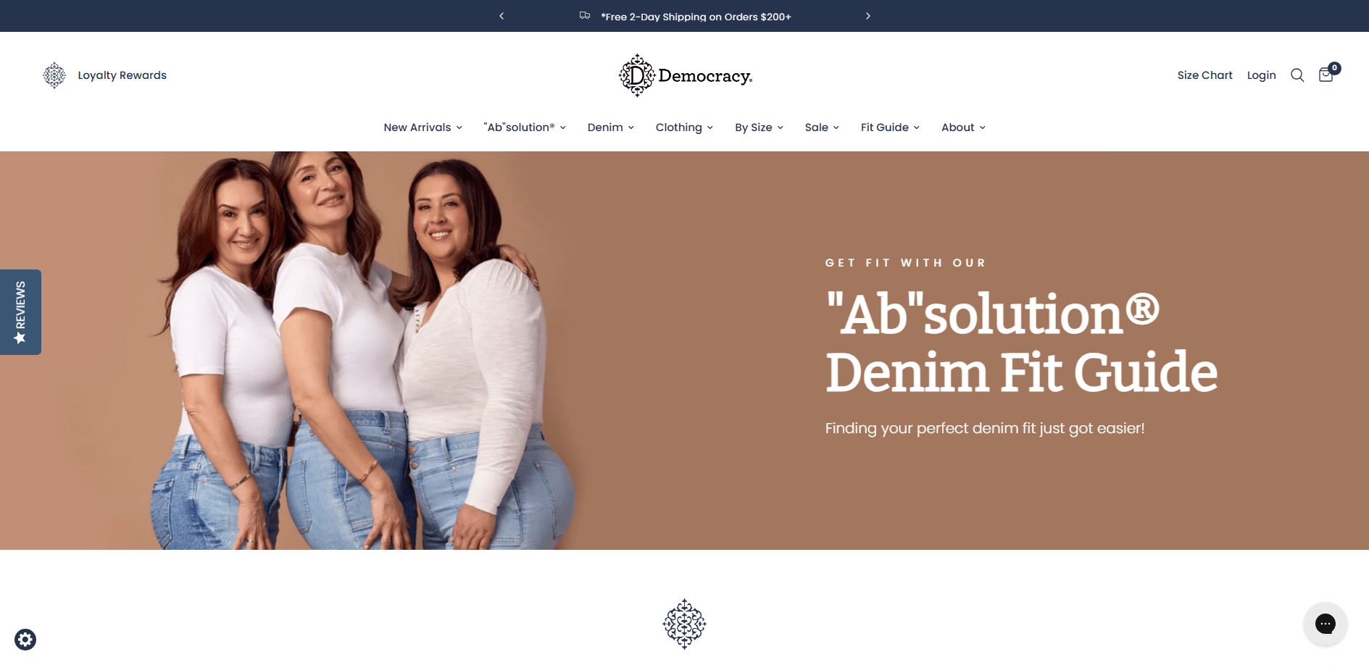Open the Size Chart link
Image resolution: width=1369 pixels, height=665 pixels.
coord(1204,75)
